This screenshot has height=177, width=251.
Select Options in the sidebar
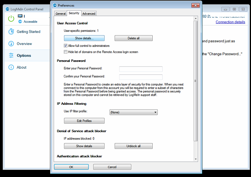point(27,56)
